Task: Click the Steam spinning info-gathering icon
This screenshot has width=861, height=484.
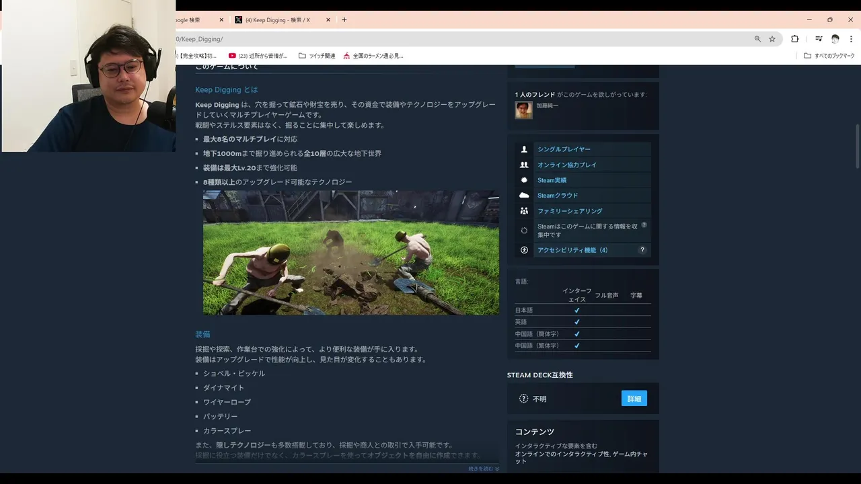Action: pos(524,231)
